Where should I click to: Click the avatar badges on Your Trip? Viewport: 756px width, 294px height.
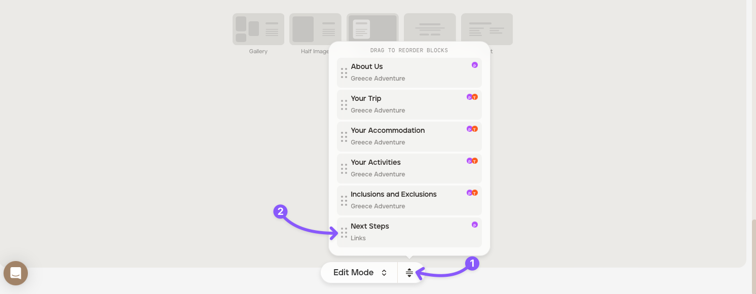point(472,97)
